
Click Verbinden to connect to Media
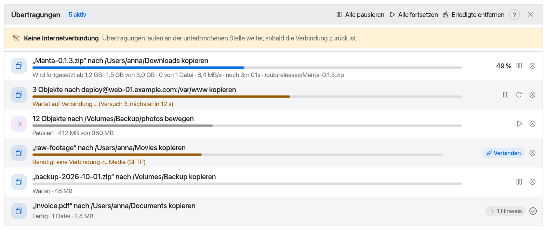pos(503,153)
